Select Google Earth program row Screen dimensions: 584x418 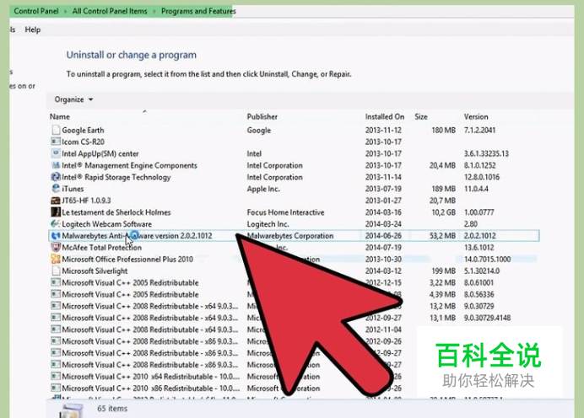point(295,130)
